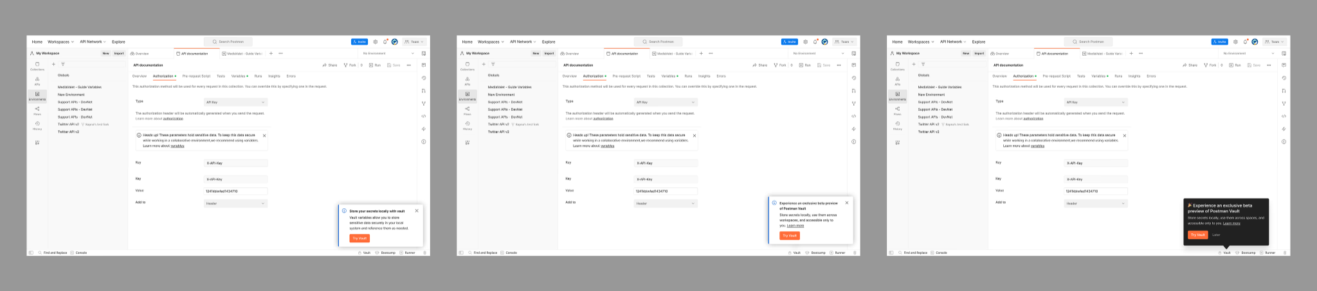The width and height of the screenshot is (1317, 291).
Task: Open History in the left window sidebar
Action: click(x=37, y=125)
